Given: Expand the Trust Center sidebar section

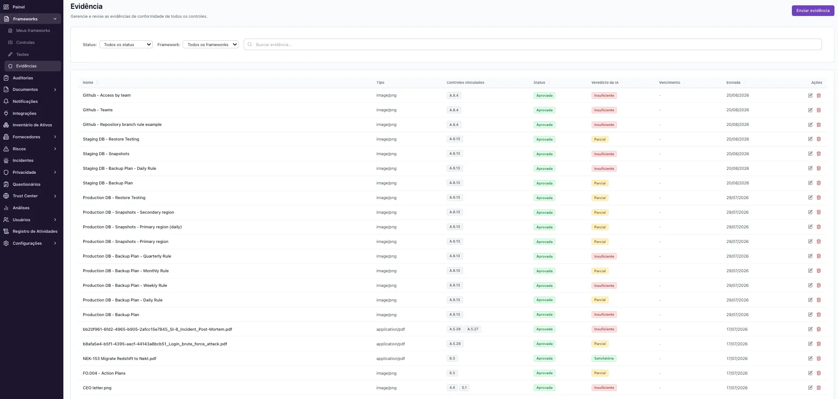Looking at the screenshot, I should [x=55, y=196].
